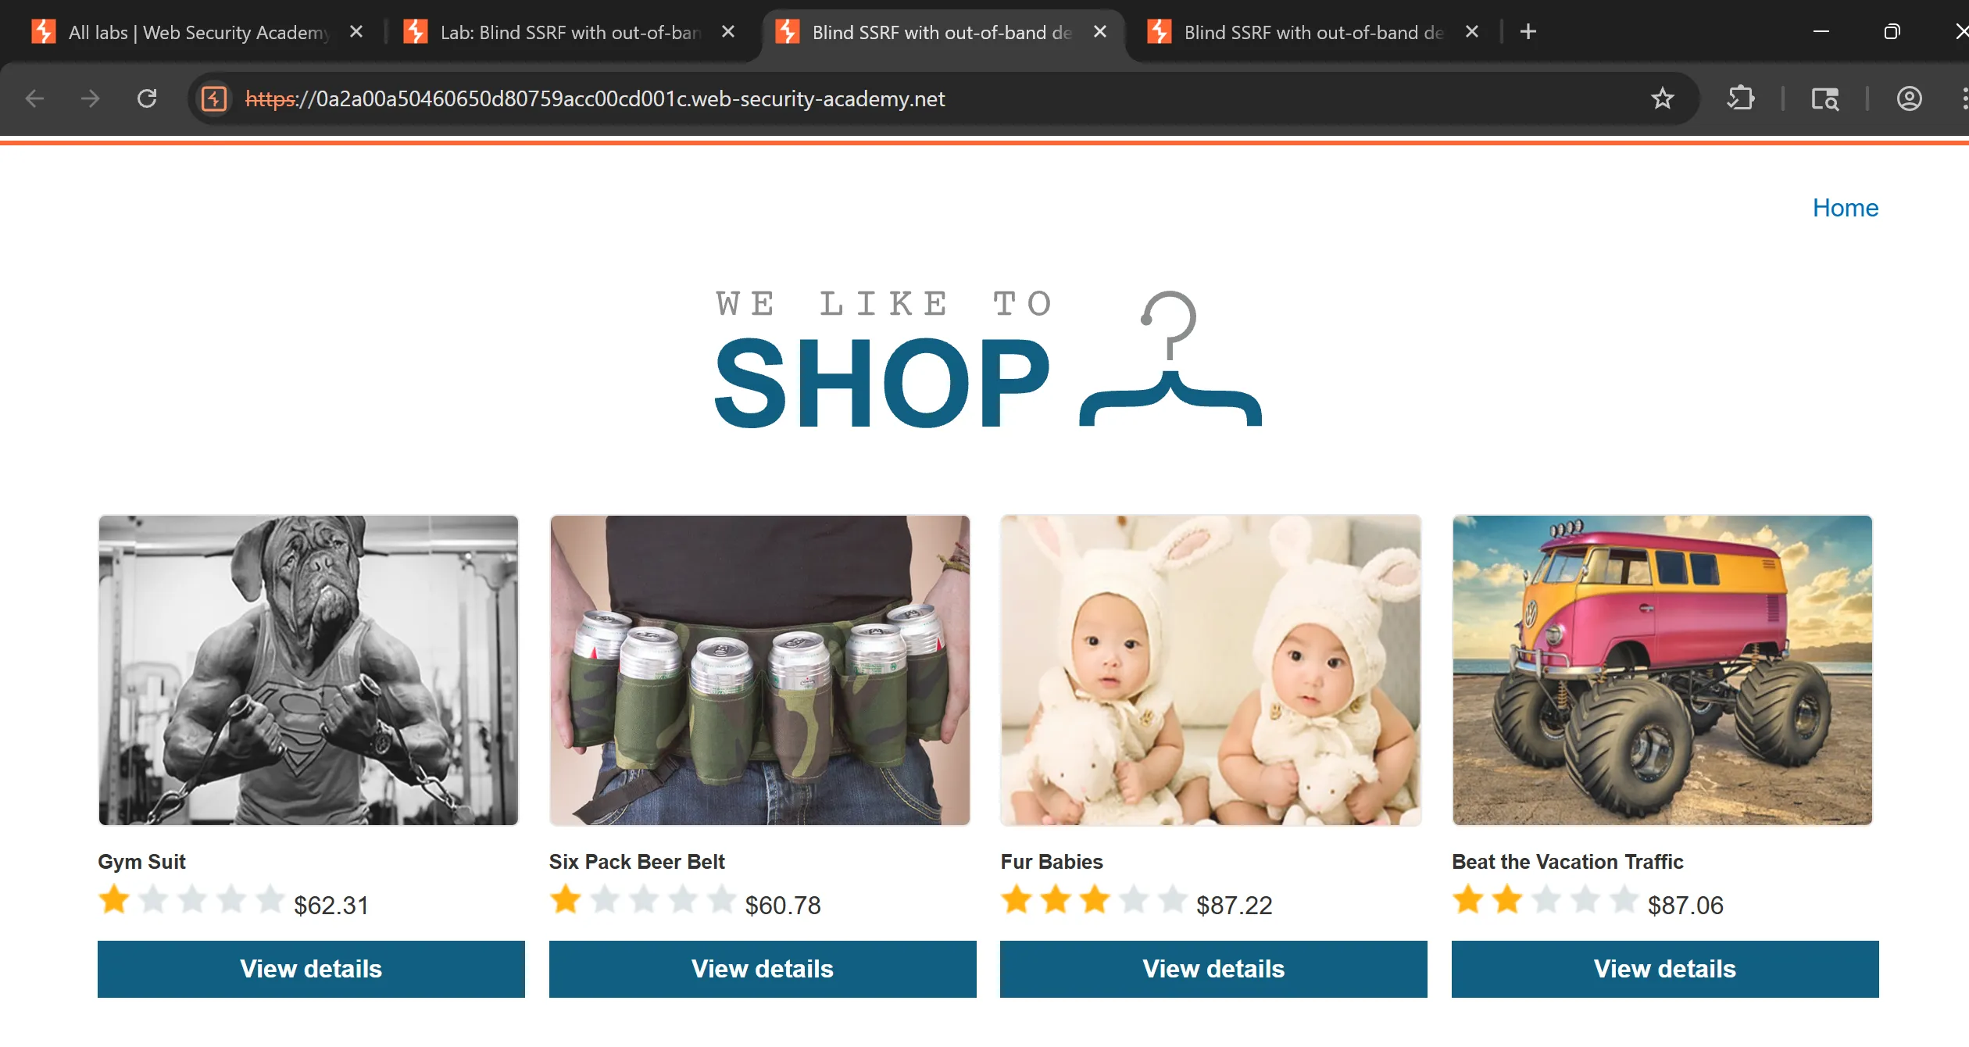This screenshot has height=1047, width=1969.
Task: View details for Six Pack Beer Belt
Action: (763, 969)
